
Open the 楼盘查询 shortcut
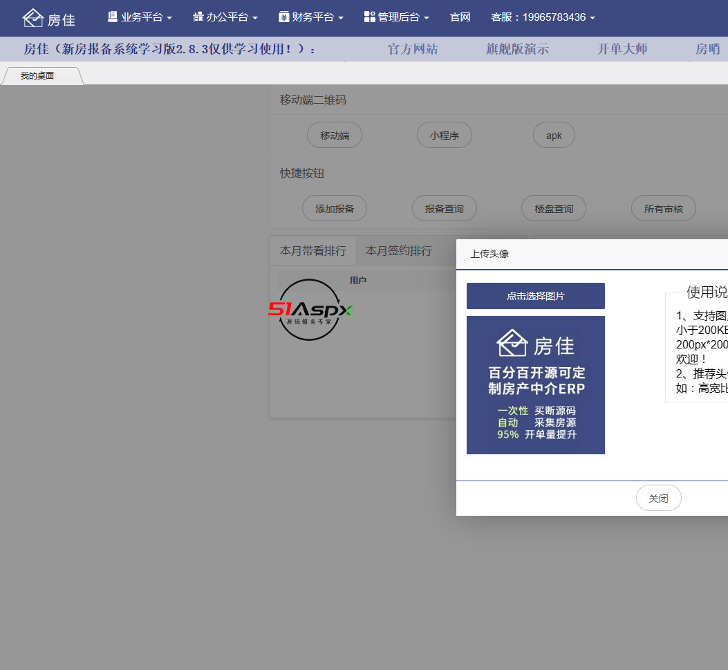(554, 209)
